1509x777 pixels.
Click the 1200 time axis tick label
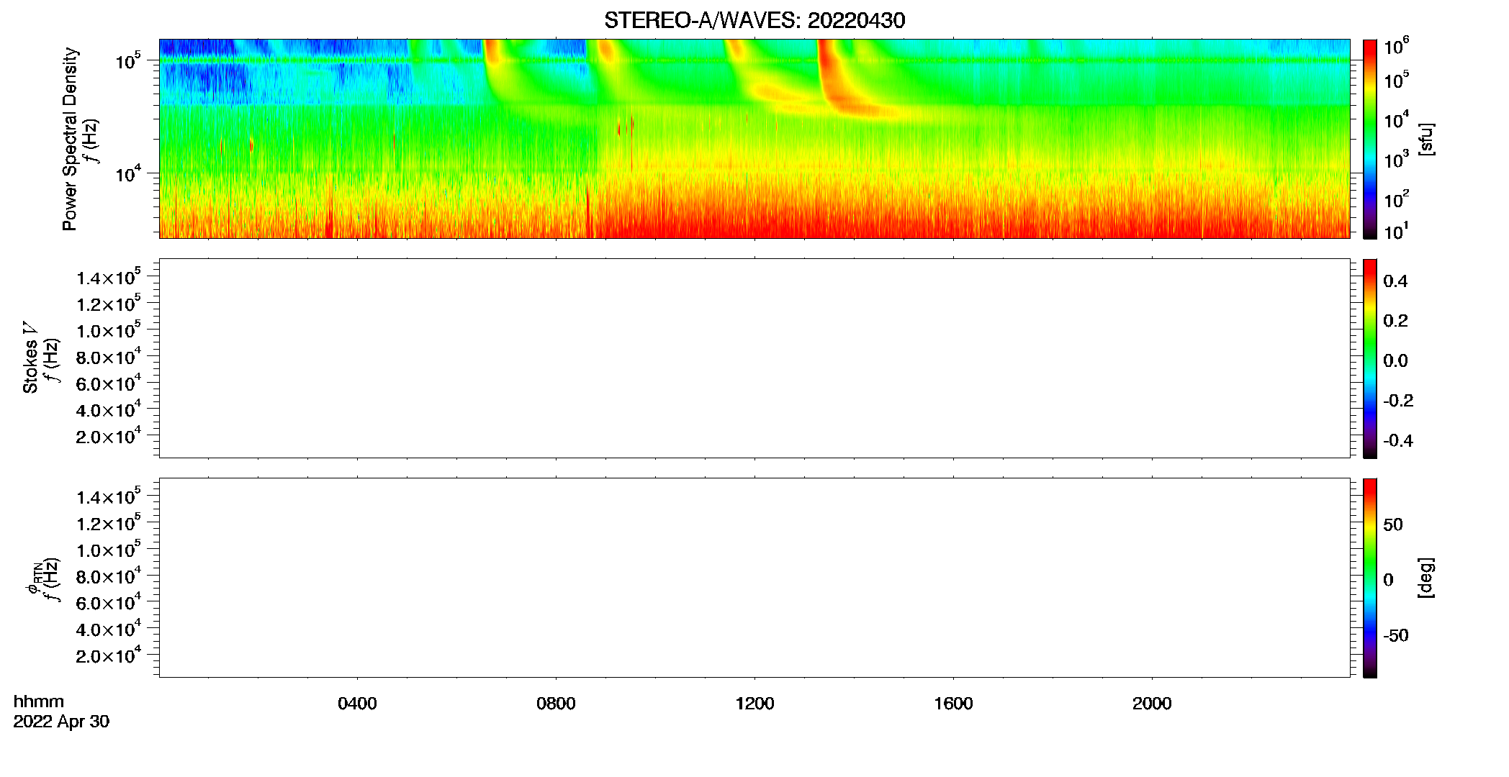click(754, 704)
